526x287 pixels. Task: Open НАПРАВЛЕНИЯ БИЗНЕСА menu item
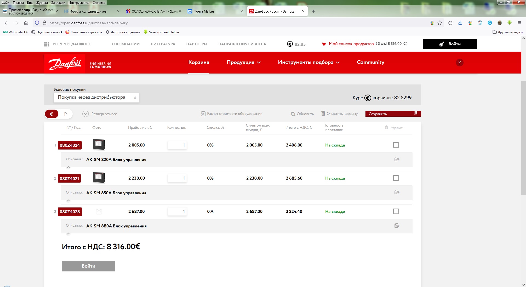(242, 44)
